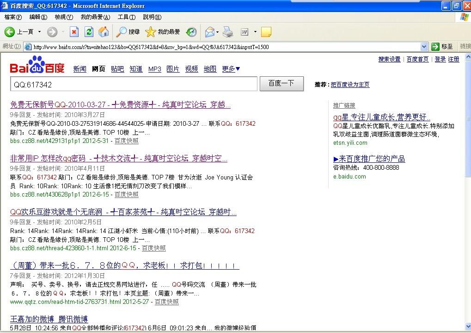
Task: Switch to Baidu 知道 tab
Action: point(136,69)
